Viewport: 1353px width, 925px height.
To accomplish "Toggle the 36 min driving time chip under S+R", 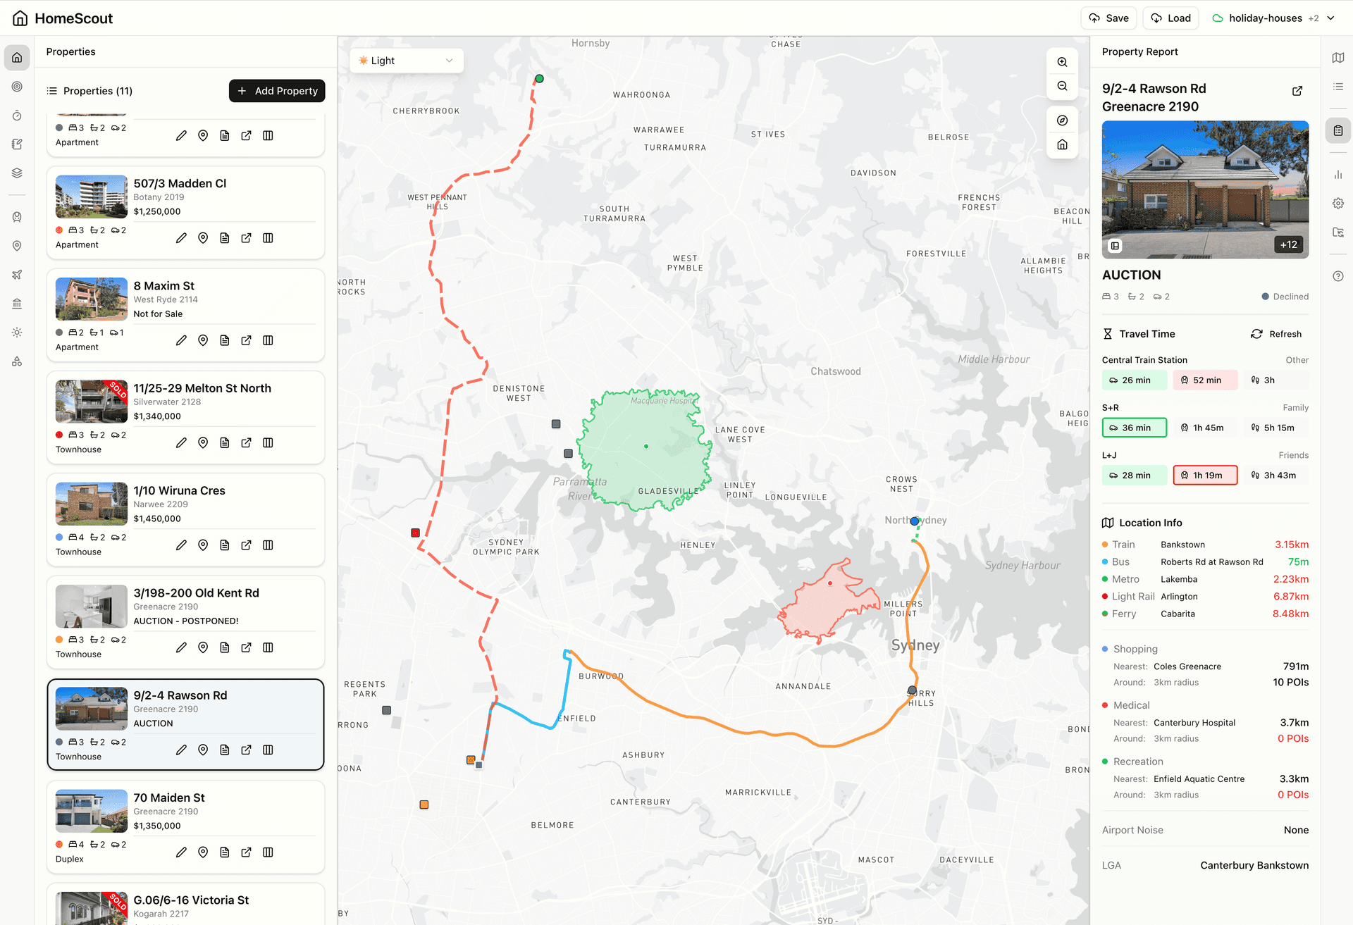I will tap(1134, 428).
